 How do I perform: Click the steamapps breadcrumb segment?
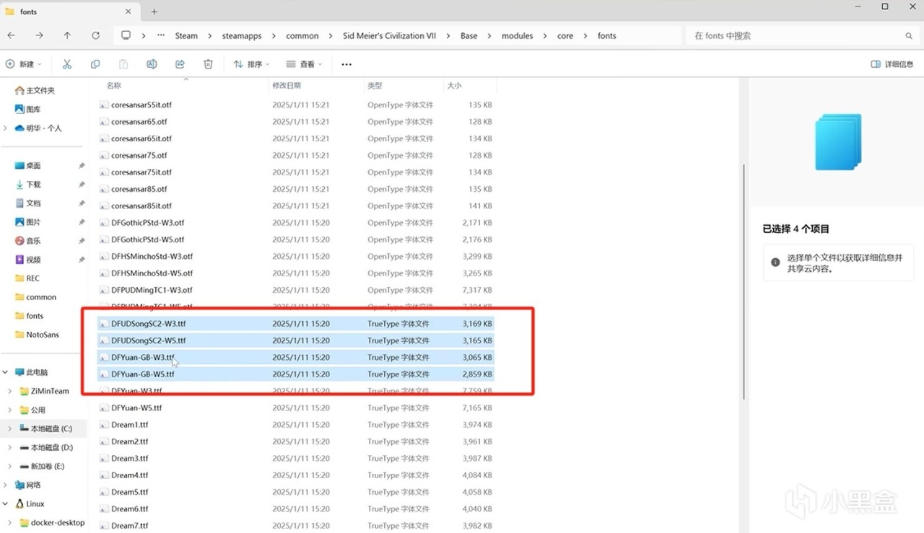pyautogui.click(x=242, y=35)
